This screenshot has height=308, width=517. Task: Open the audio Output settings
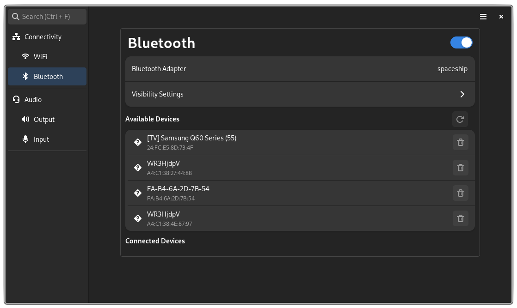(44, 120)
